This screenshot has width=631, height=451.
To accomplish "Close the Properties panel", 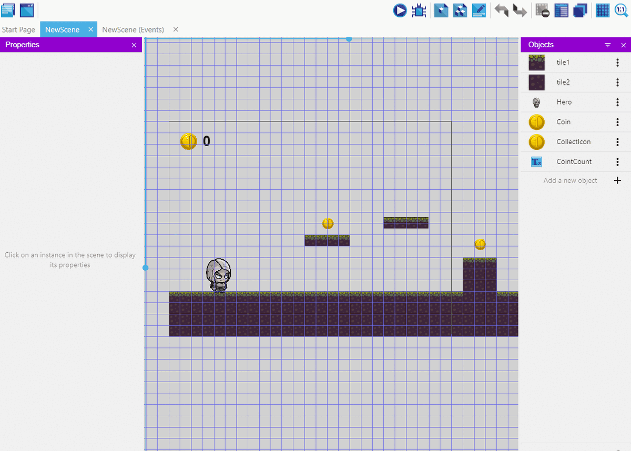I will [x=134, y=45].
